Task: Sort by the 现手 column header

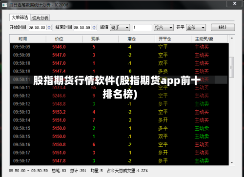Action: point(101,39)
